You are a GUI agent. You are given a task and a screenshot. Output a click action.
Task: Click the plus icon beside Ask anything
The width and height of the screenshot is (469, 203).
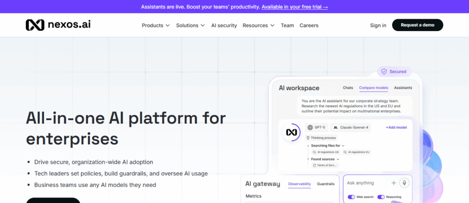[393, 183]
